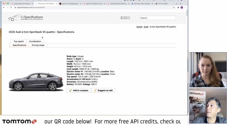Focus the site Search field
The height and width of the screenshot is (125, 227).
158,18
